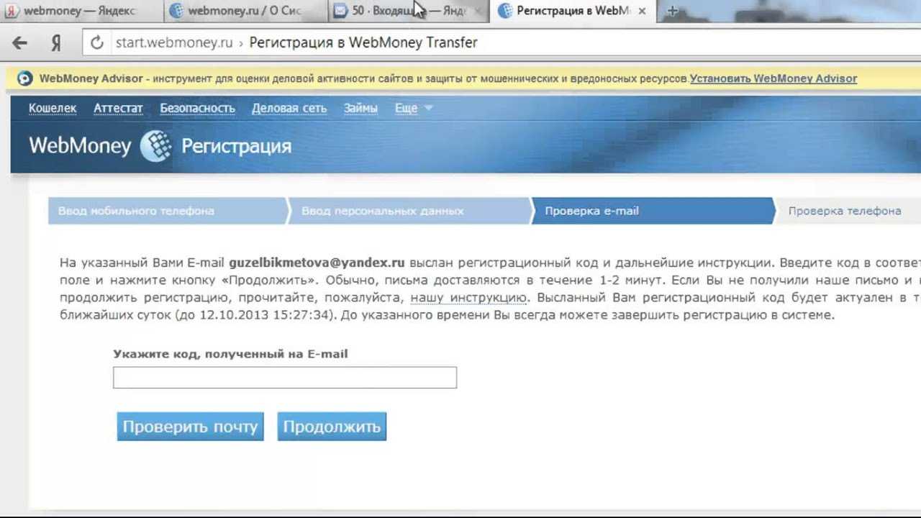Click the Yandex "Я" home button
Screen dimensions: 921x518
point(55,43)
